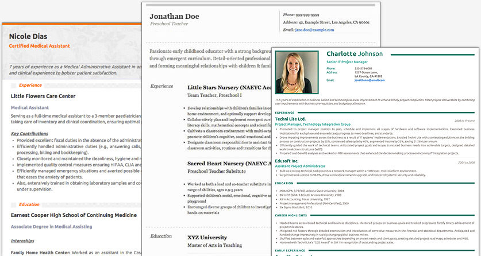Click the Charlotte Johnson name heading
481x256 pixels.
click(355, 54)
